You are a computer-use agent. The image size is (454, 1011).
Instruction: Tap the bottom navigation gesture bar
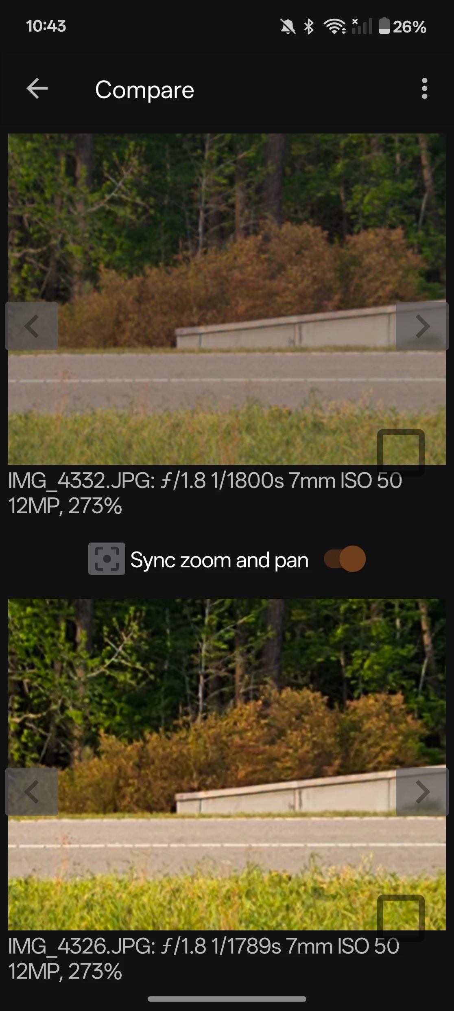[x=227, y=999]
